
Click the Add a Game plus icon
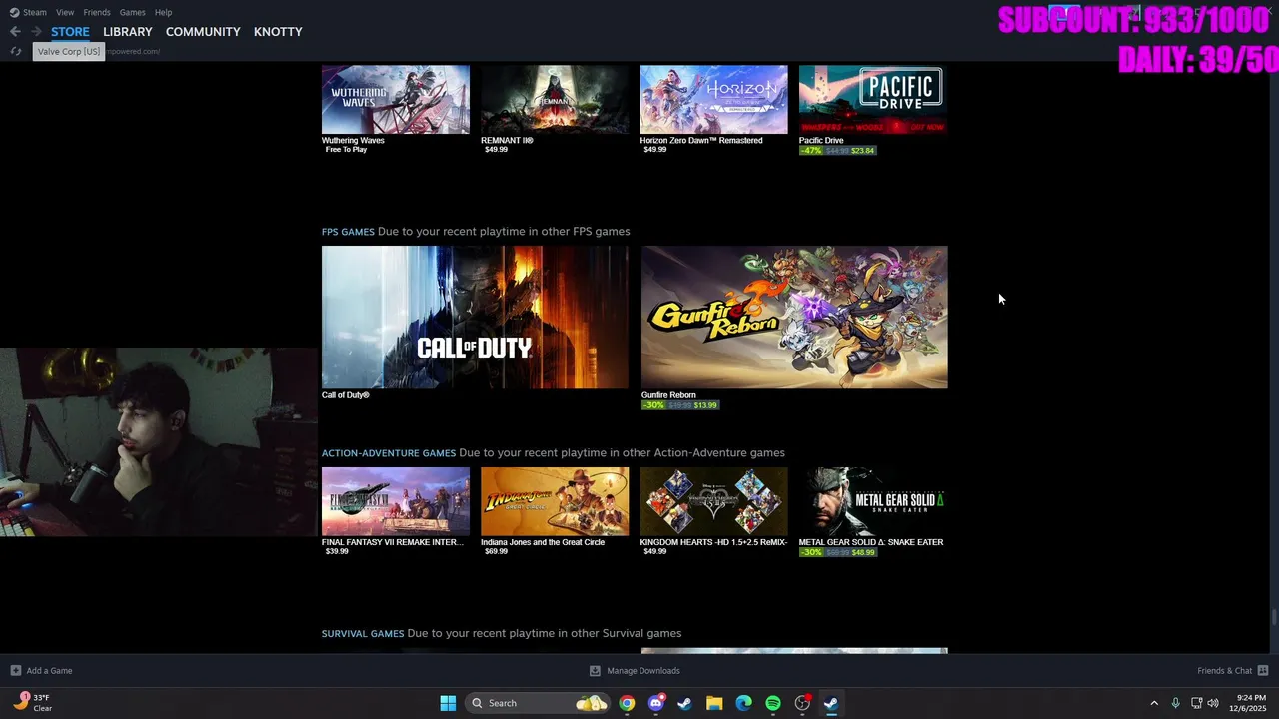tap(16, 671)
